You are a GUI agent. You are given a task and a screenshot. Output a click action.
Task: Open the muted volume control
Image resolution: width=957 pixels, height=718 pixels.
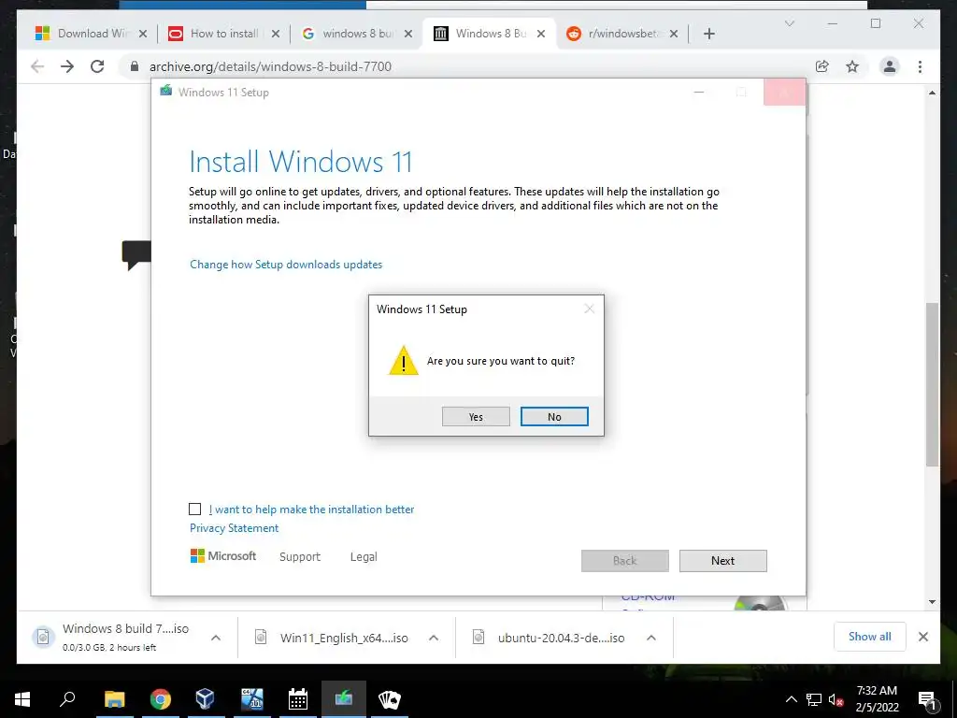(836, 699)
